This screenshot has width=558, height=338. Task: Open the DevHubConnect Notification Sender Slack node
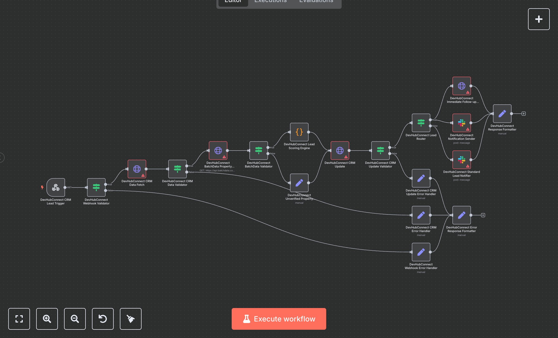click(461, 123)
